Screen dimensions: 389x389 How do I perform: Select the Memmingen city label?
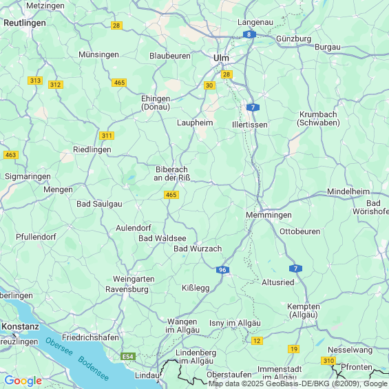pyautogui.click(x=269, y=215)
